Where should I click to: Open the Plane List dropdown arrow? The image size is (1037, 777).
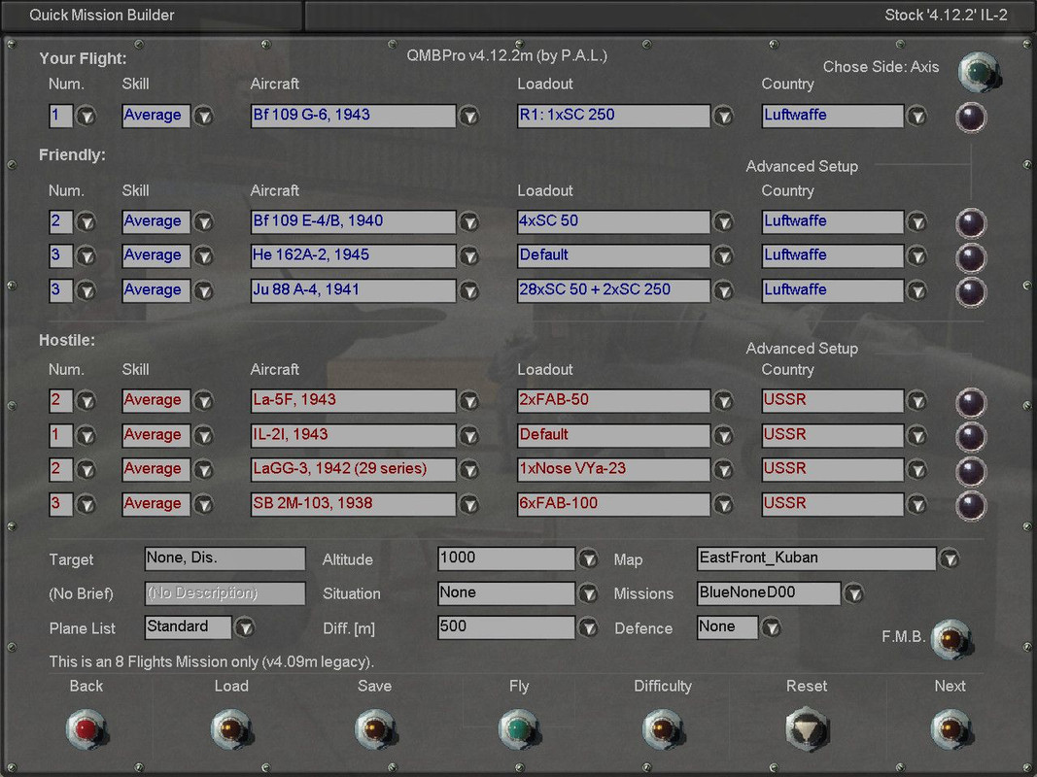(245, 627)
